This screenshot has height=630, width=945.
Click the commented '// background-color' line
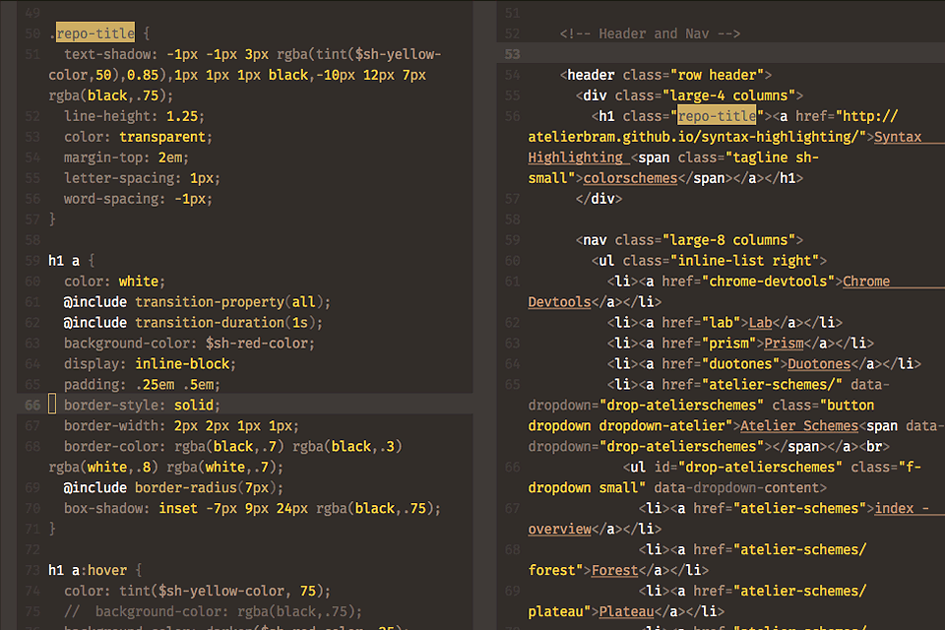coord(213,611)
